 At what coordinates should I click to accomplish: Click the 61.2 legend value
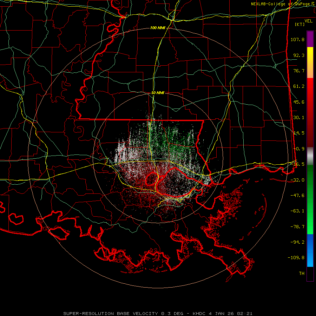pos(299,86)
